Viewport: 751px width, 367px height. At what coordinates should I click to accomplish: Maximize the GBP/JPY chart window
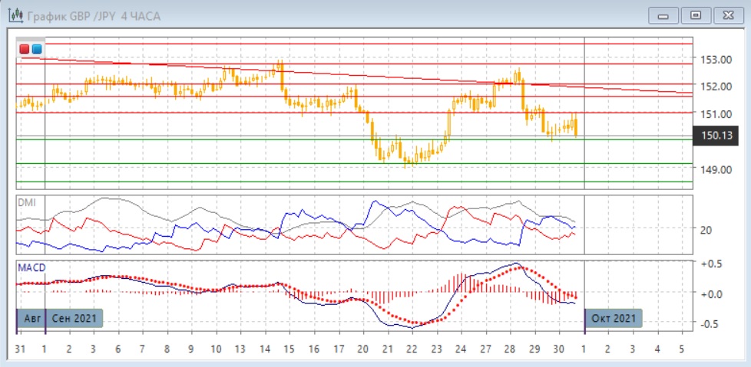point(696,15)
